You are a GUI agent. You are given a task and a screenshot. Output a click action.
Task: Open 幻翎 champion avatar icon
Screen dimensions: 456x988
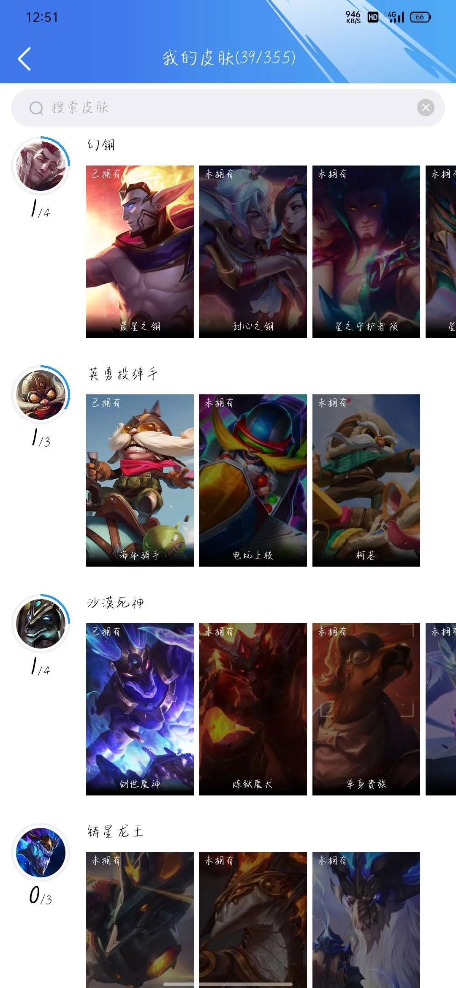click(41, 166)
